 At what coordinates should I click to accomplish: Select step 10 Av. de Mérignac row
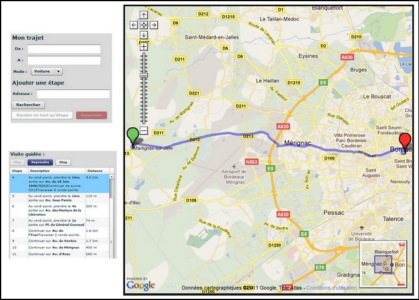59,248
